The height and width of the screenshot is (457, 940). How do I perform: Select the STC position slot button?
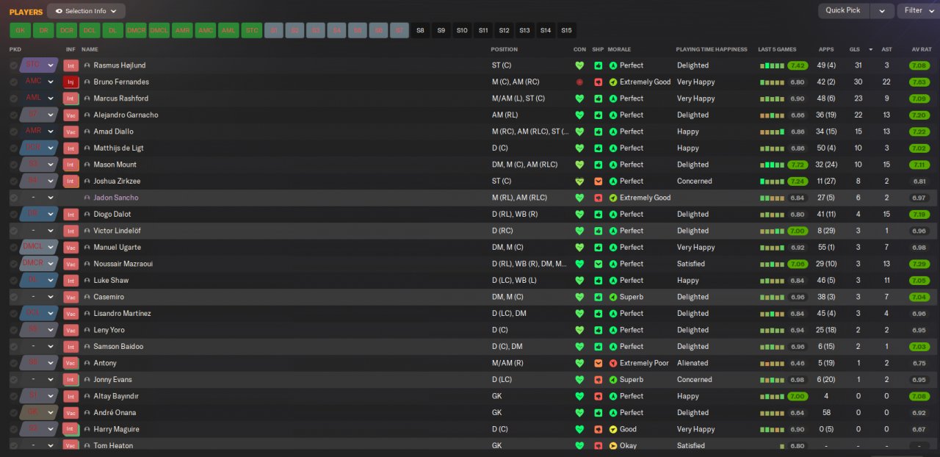[252, 30]
